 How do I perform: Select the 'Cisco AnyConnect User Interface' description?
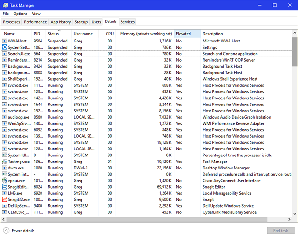tap(231, 181)
